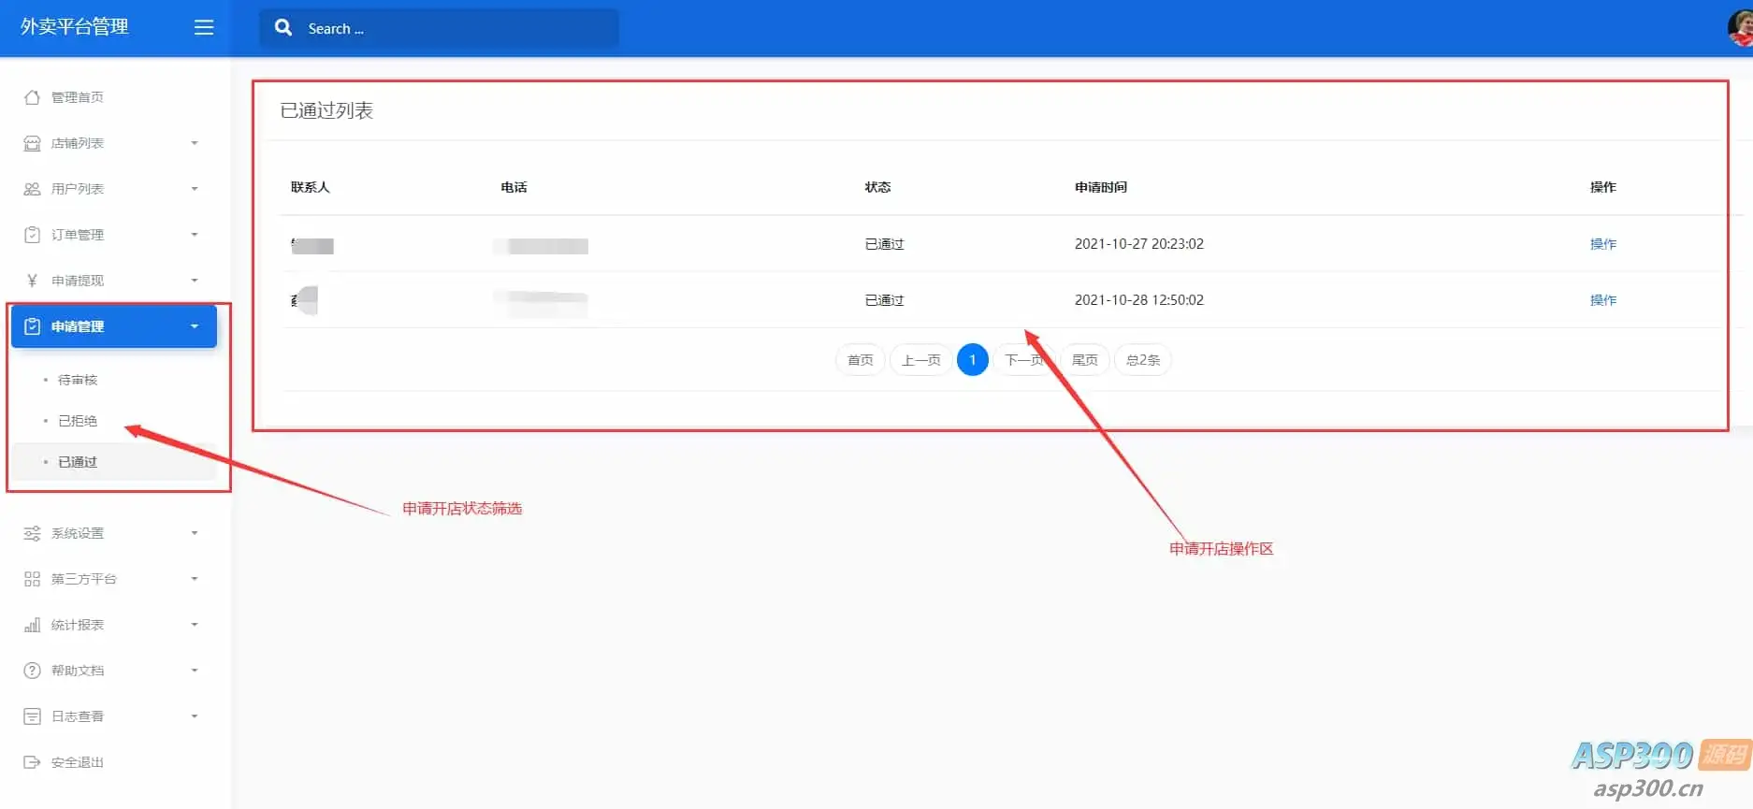
Task: Expand the 第三方平台 menu arrow
Action: coord(195,579)
